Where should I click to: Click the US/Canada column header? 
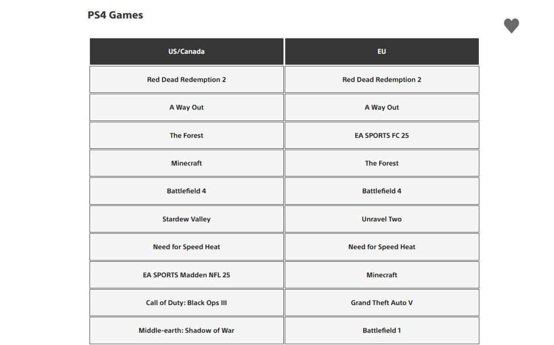(186, 52)
